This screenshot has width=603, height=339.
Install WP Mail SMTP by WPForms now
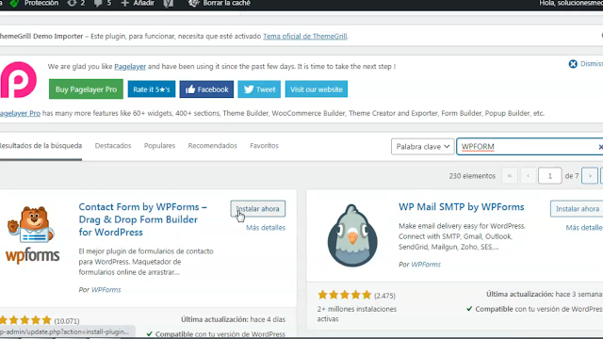(x=577, y=209)
